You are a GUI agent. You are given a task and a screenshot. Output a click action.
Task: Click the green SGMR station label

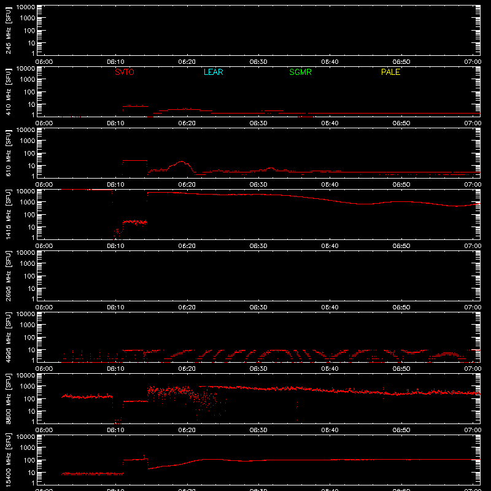pos(300,72)
